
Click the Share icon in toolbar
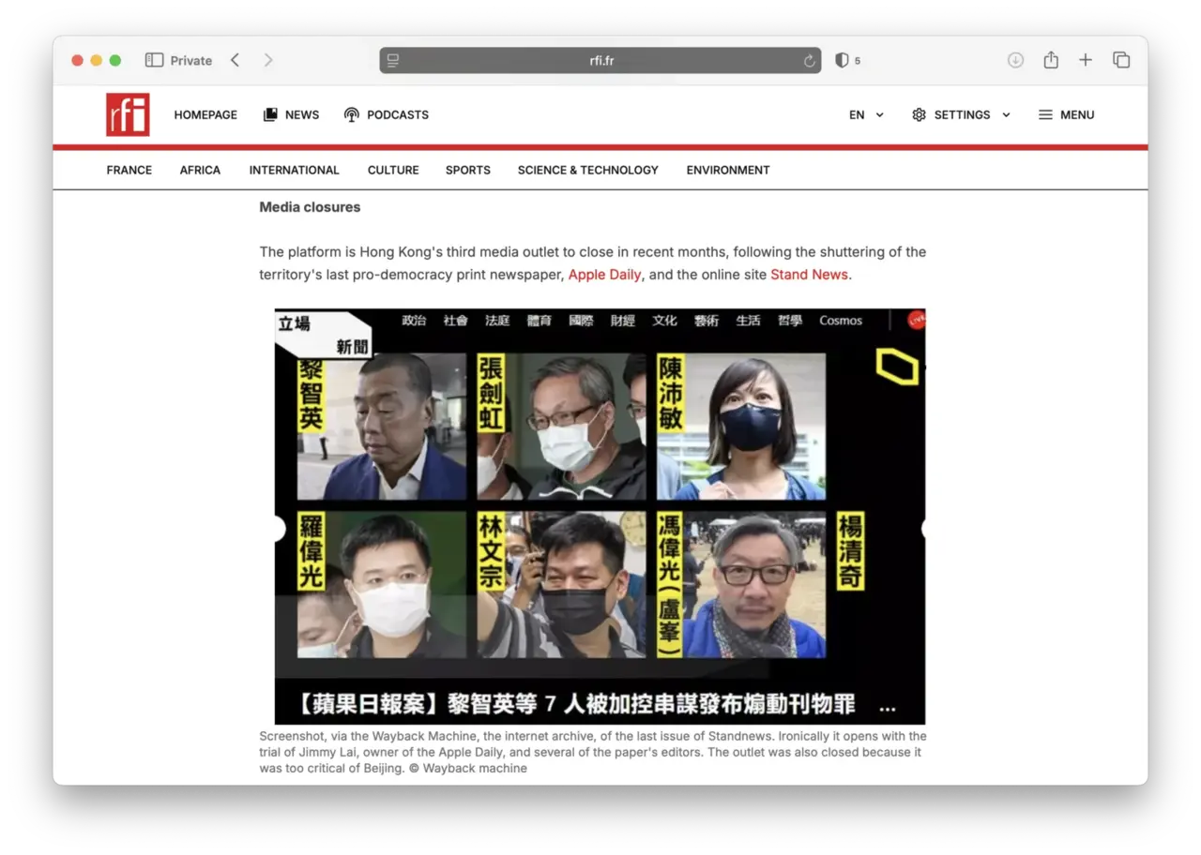(x=1051, y=60)
